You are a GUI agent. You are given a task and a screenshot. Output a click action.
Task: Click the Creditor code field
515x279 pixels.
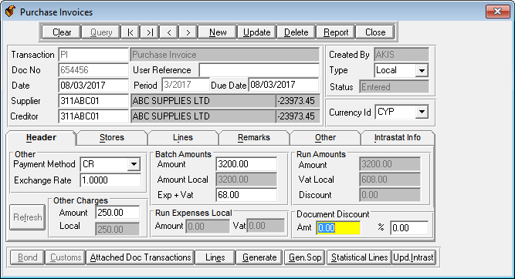93,116
